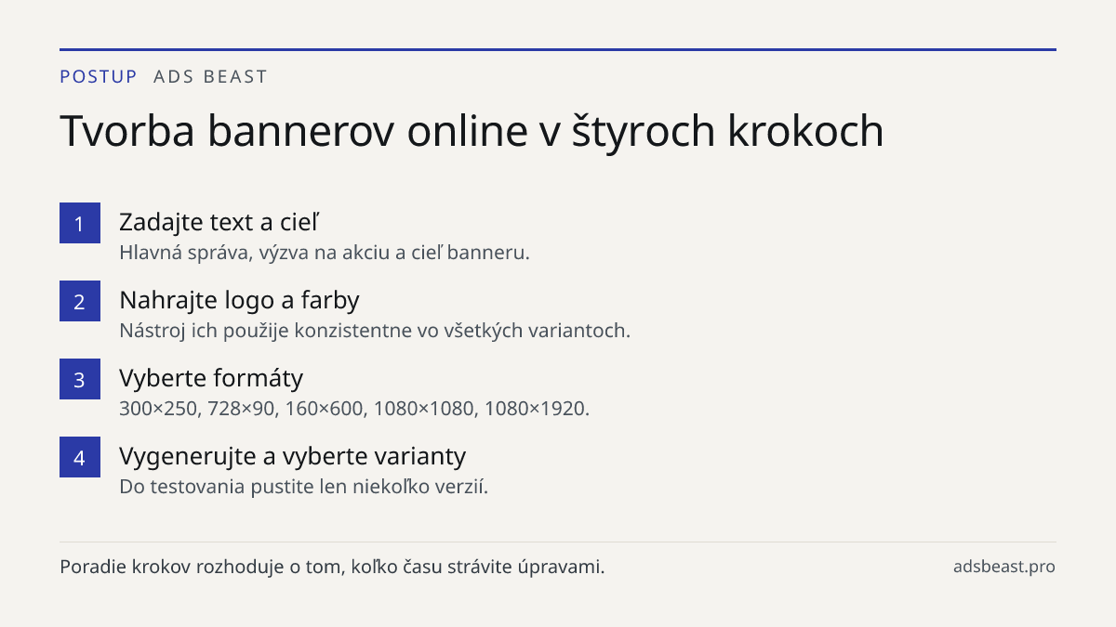Click the text 'Do testovania pustite len niekoľko verzií.'
1116x627 pixels.
303,486
